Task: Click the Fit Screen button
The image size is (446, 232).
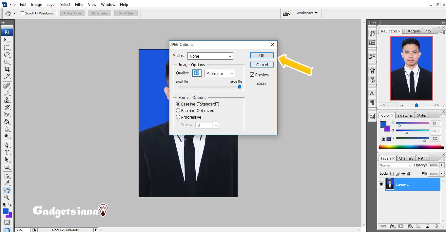Action: pos(99,13)
